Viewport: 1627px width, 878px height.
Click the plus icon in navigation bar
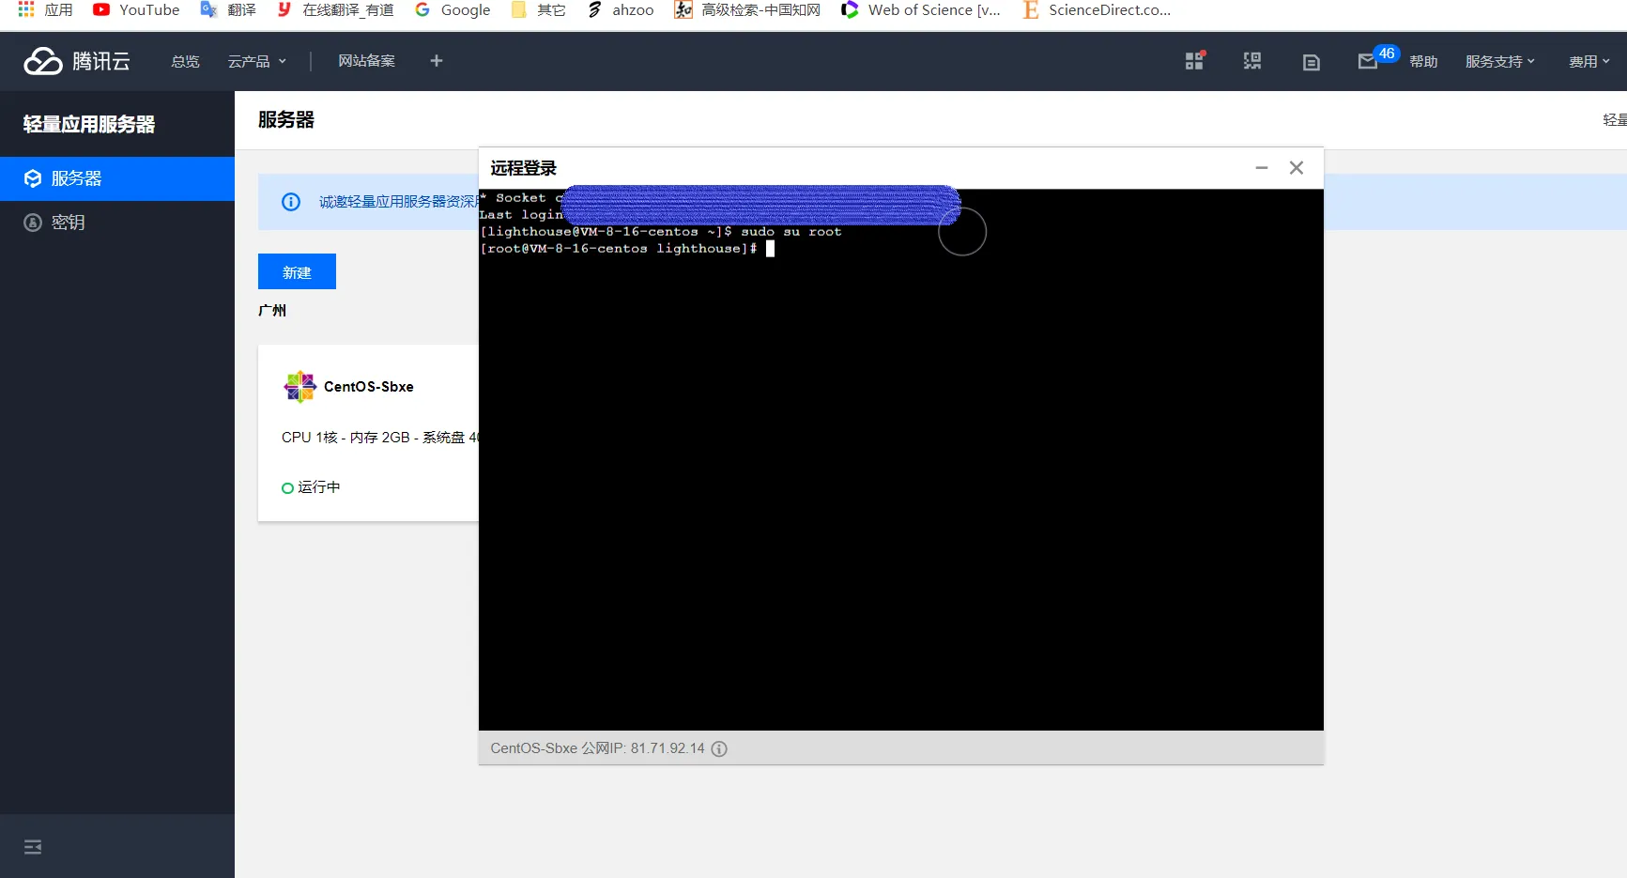coord(437,61)
